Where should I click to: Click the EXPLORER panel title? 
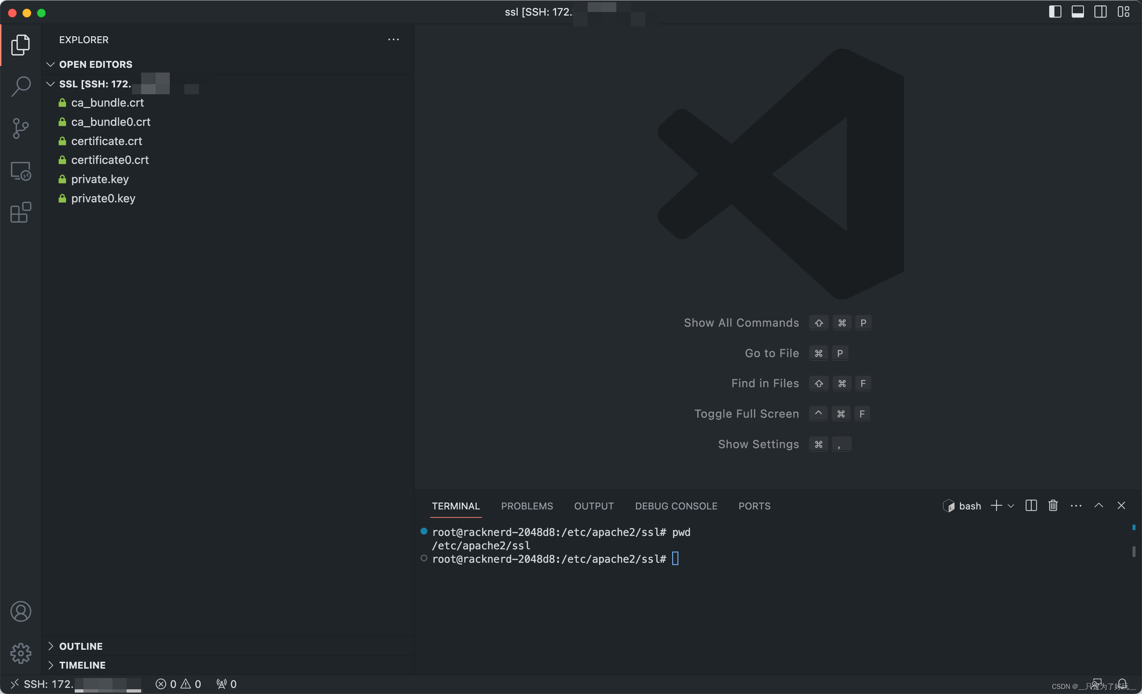84,40
